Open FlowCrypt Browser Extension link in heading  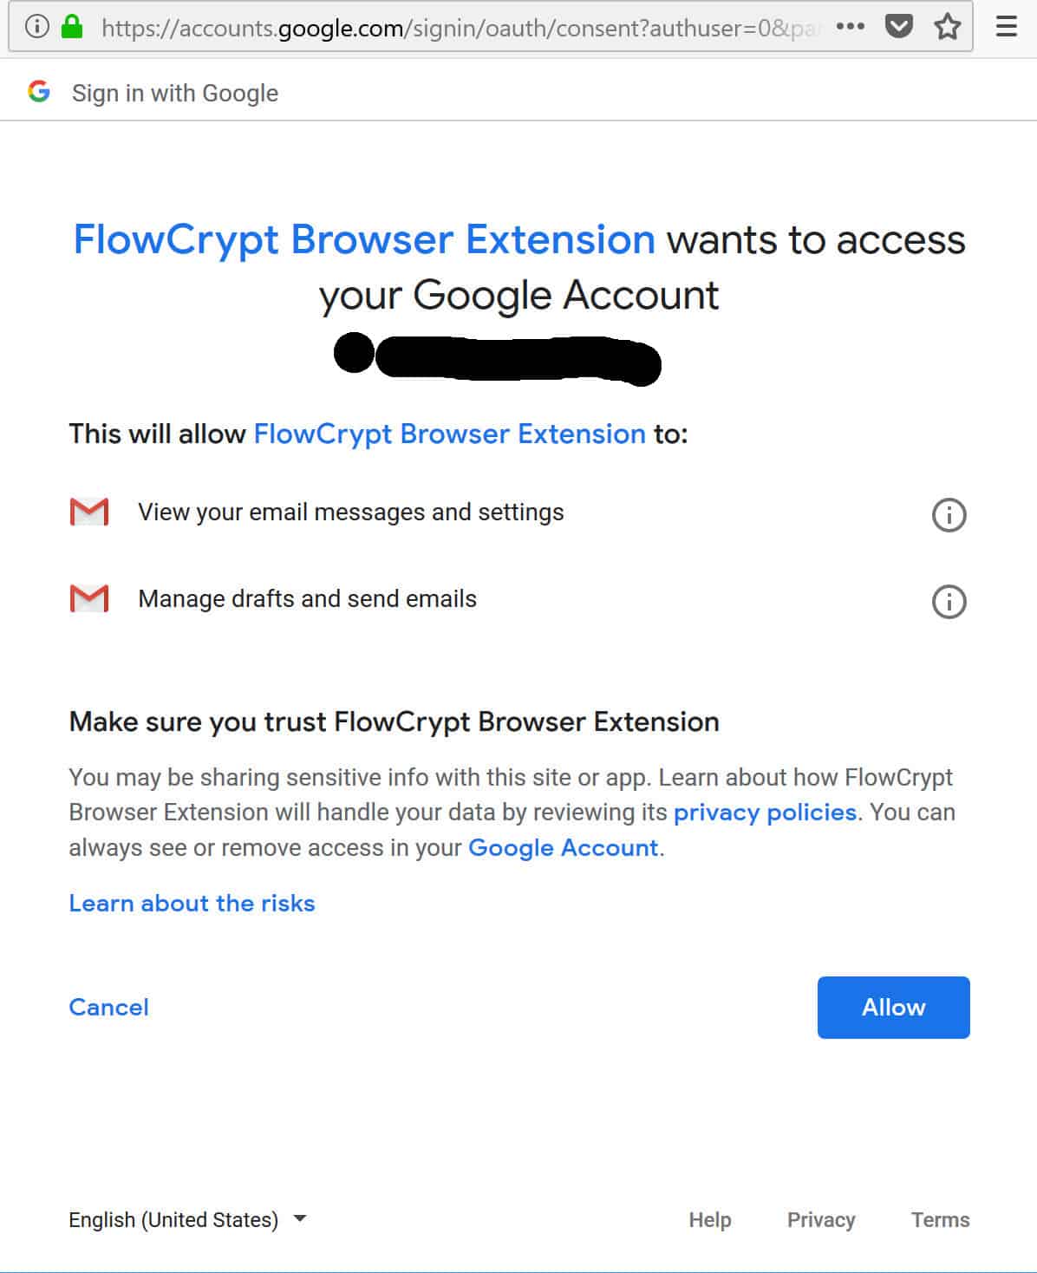click(x=364, y=240)
